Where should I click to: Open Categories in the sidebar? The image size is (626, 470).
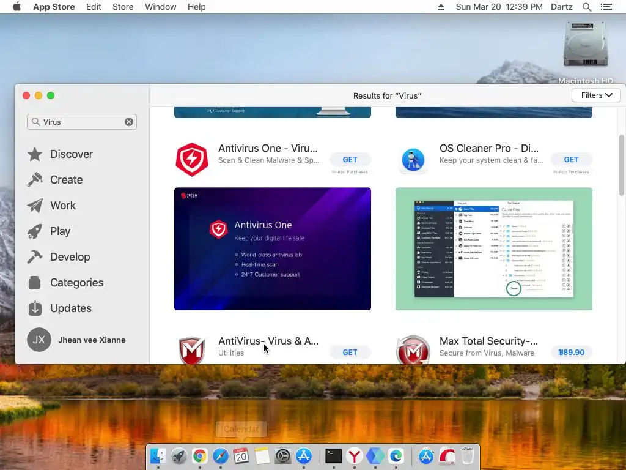point(65,283)
